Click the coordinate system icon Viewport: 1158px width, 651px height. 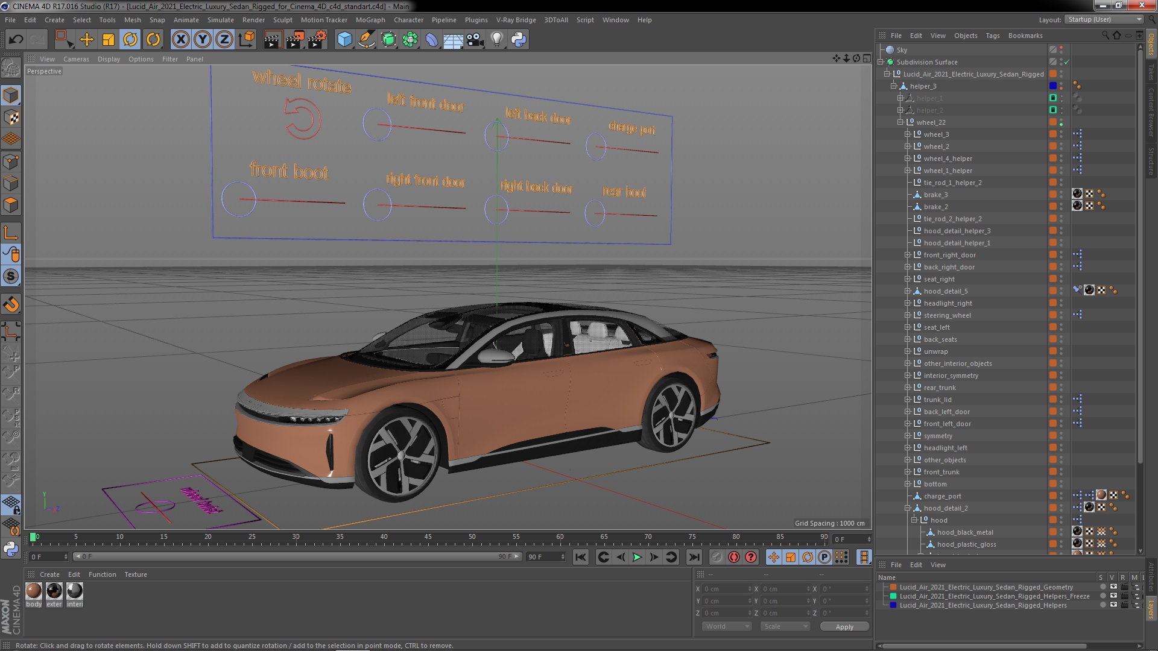click(x=246, y=40)
